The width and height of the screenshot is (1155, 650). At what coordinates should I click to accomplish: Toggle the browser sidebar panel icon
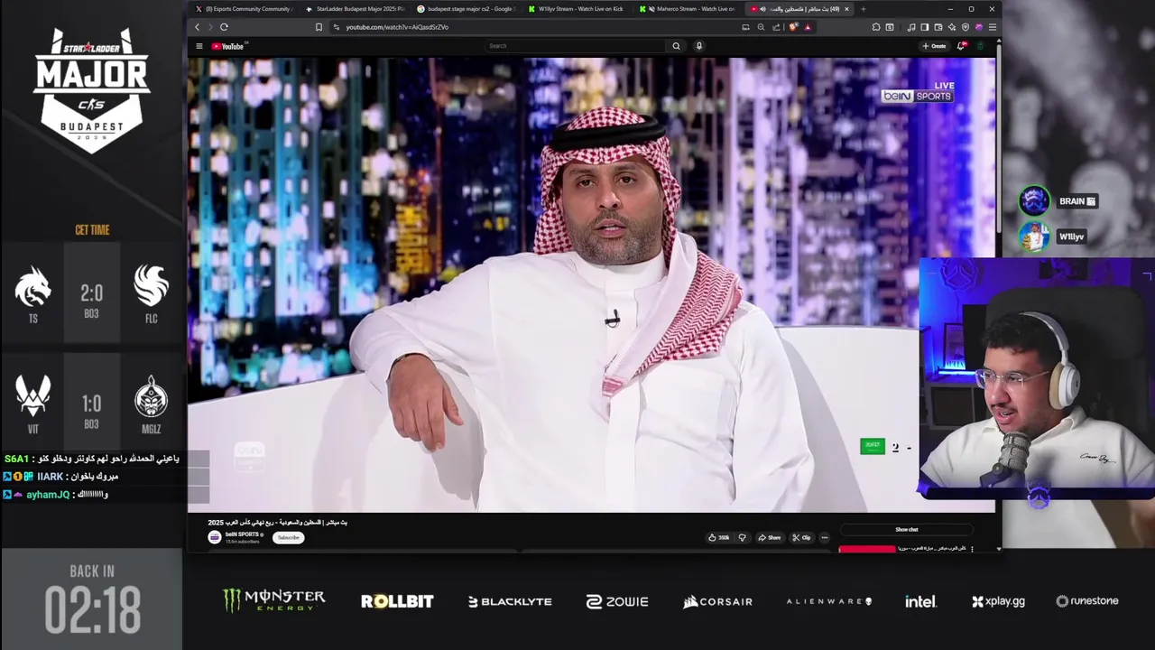[924, 27]
